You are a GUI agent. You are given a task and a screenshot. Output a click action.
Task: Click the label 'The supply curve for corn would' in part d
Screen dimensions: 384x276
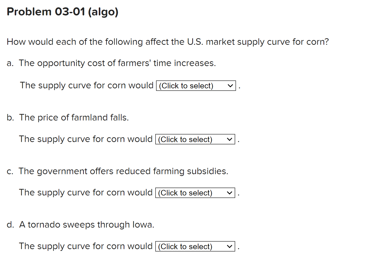(x=86, y=246)
